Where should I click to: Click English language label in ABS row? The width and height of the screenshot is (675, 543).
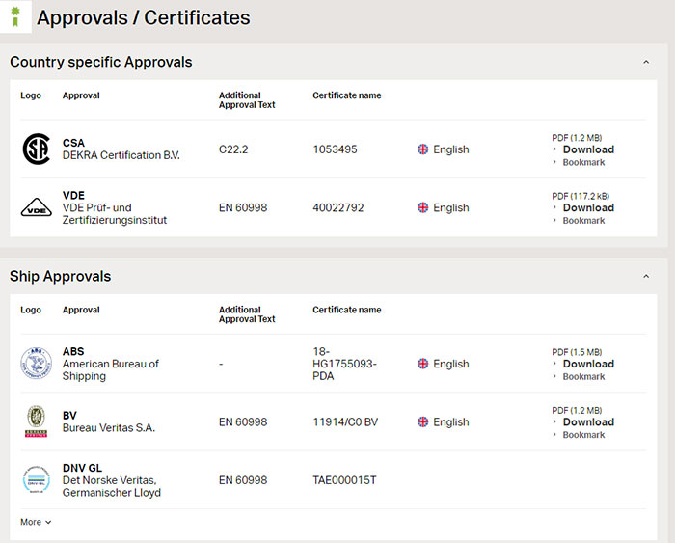point(450,364)
